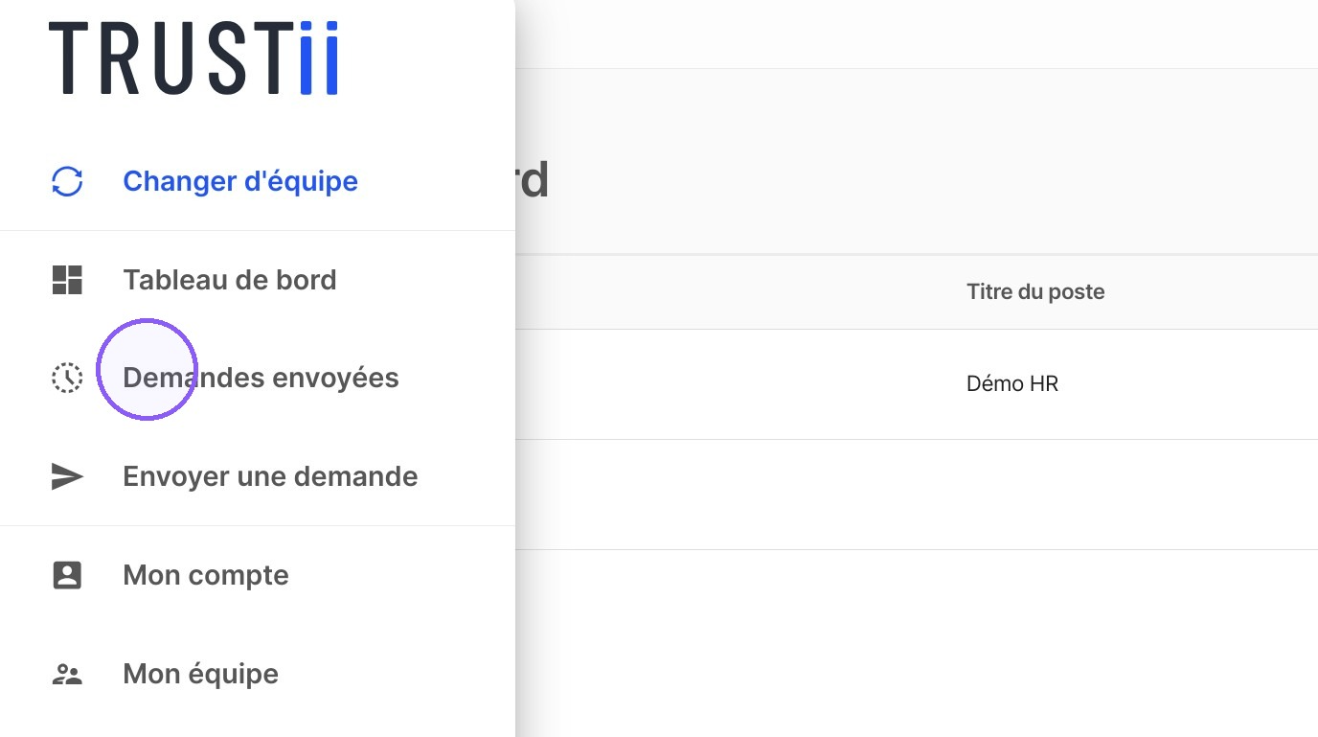Click the account badge icon

click(x=67, y=575)
